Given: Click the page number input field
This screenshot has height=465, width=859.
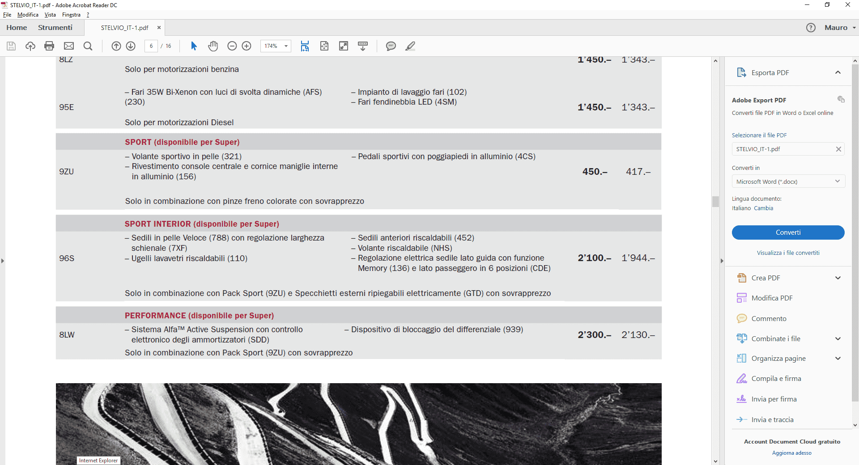Looking at the screenshot, I should tap(151, 46).
